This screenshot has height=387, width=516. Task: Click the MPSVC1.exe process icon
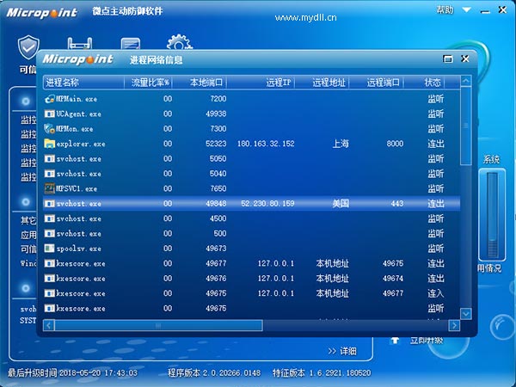coord(49,188)
